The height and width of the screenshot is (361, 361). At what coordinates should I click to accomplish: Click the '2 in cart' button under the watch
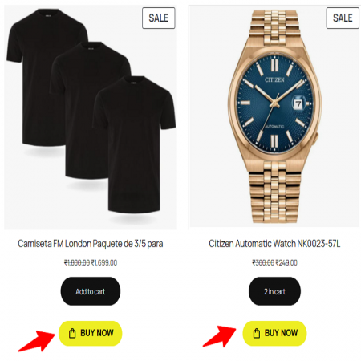coord(274,291)
